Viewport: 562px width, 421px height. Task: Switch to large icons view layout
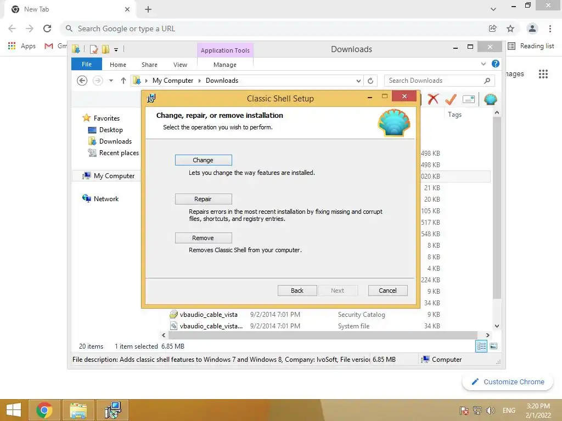click(493, 346)
